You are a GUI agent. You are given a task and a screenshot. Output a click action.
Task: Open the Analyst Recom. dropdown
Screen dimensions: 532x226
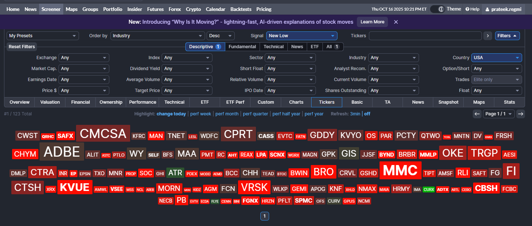[393, 69]
